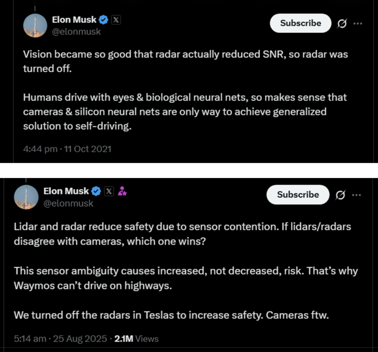
Task: Subscribe from the 2021 vision tweet
Action: (x=300, y=23)
